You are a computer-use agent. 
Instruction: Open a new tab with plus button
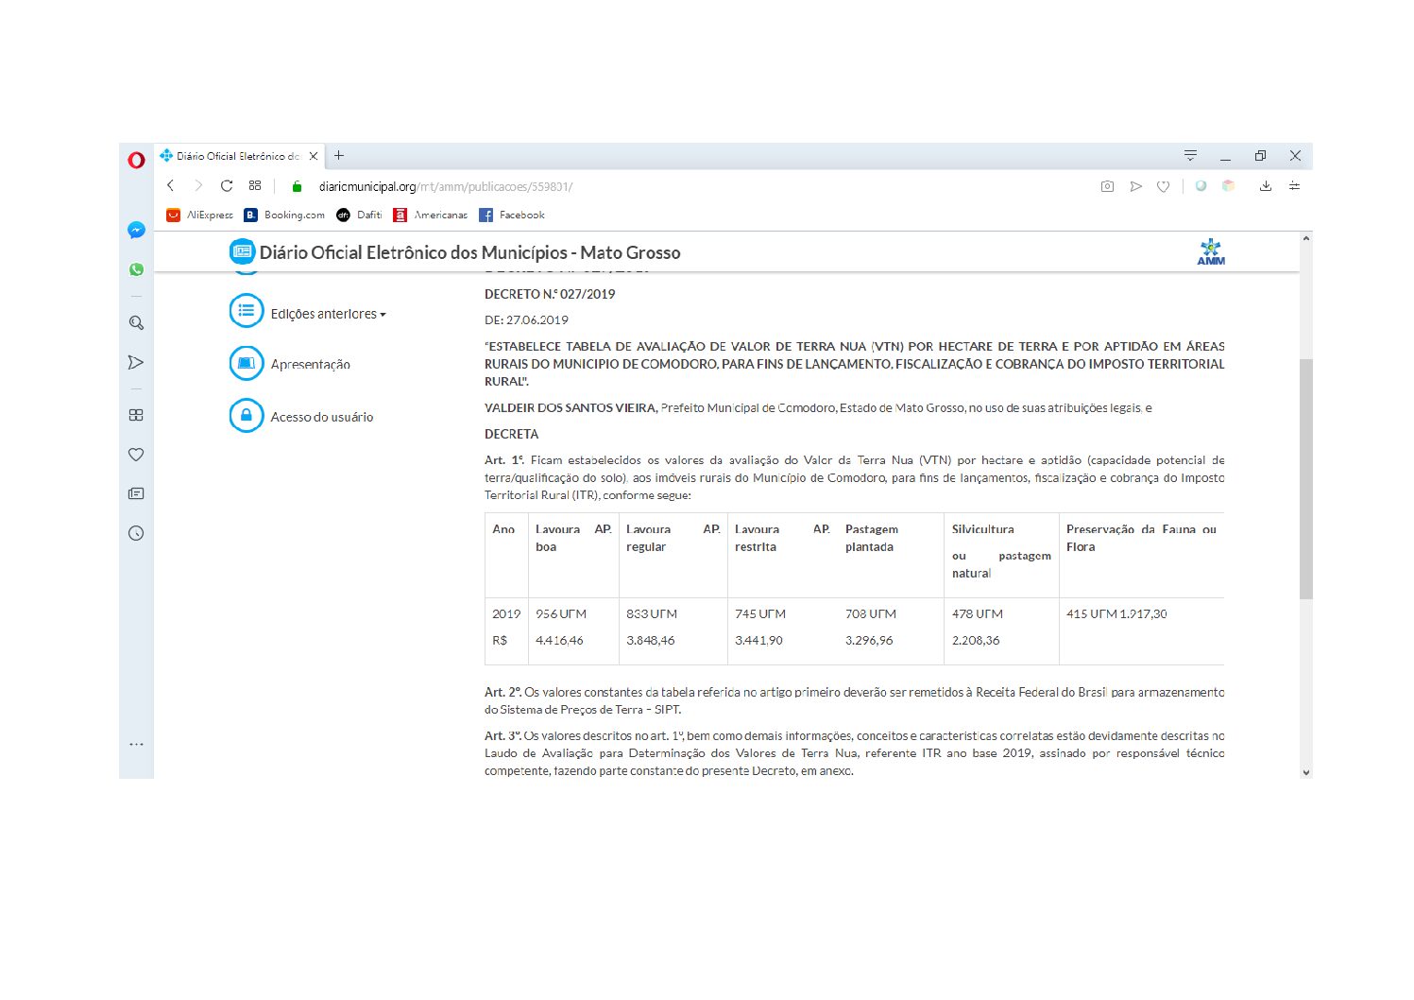tap(339, 156)
